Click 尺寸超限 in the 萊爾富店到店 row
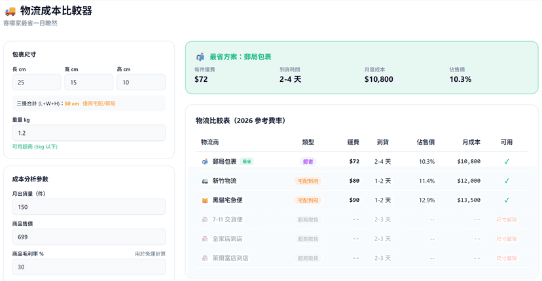The height and width of the screenshot is (281, 542). pyautogui.click(x=507, y=258)
